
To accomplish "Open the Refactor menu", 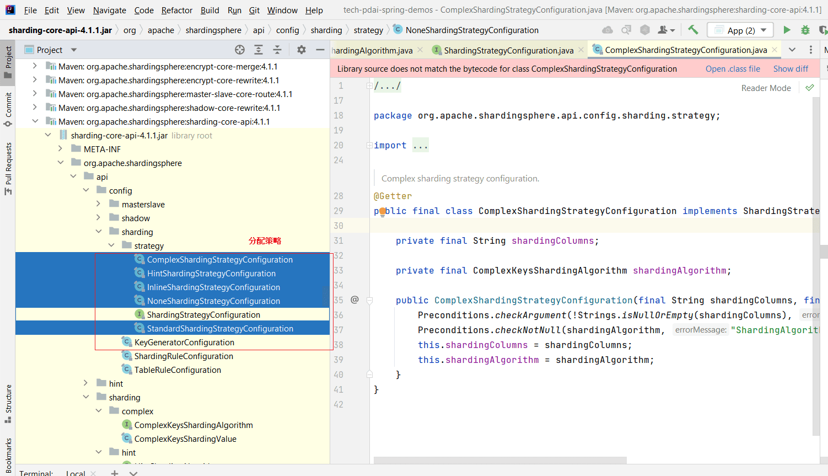I will (177, 10).
